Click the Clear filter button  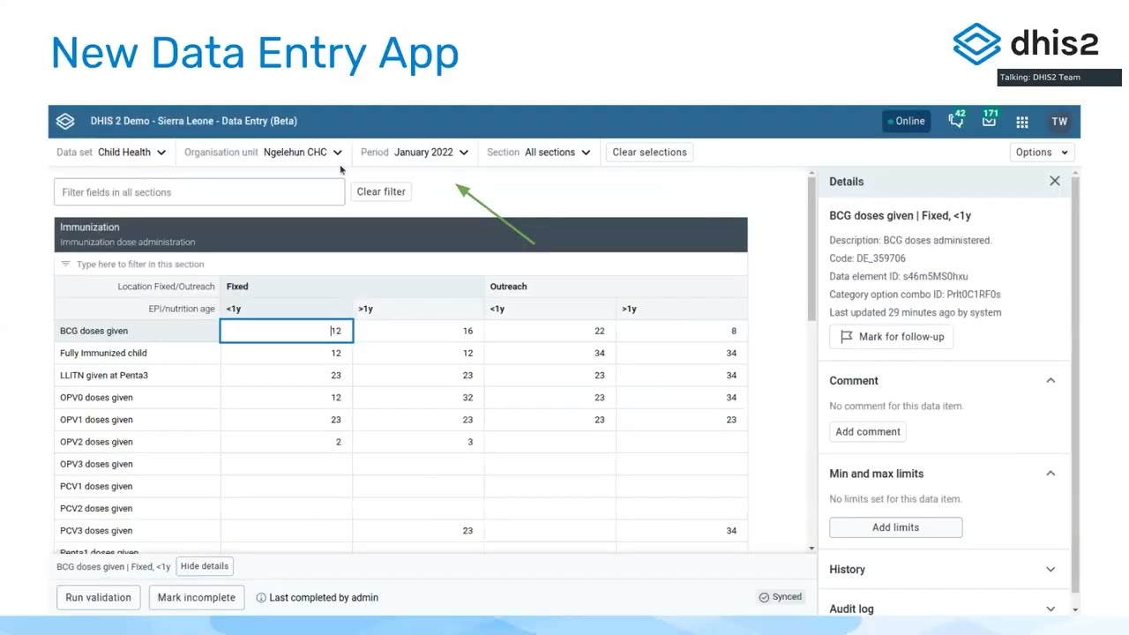click(381, 191)
